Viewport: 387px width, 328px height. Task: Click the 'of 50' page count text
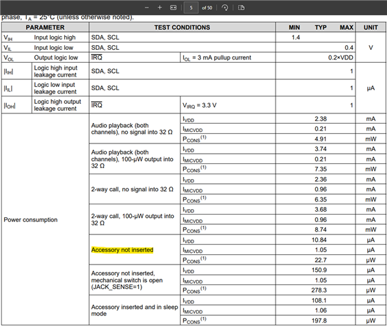tap(206, 8)
